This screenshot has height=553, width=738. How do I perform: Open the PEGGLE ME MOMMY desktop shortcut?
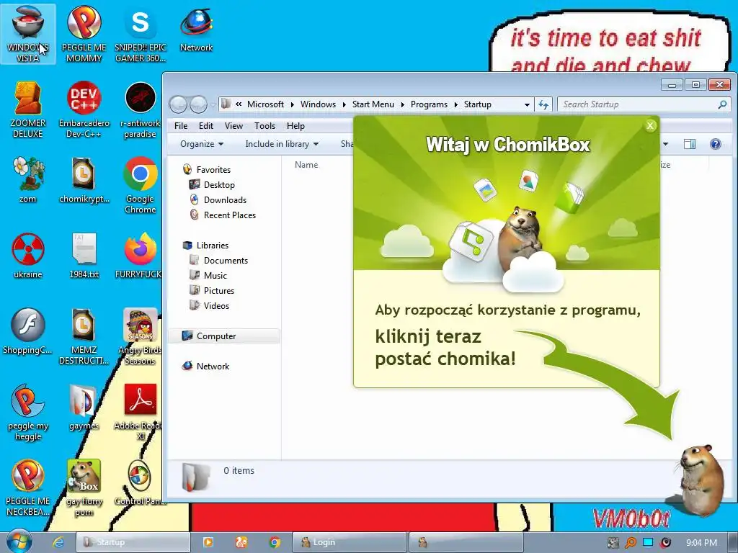pos(84,34)
